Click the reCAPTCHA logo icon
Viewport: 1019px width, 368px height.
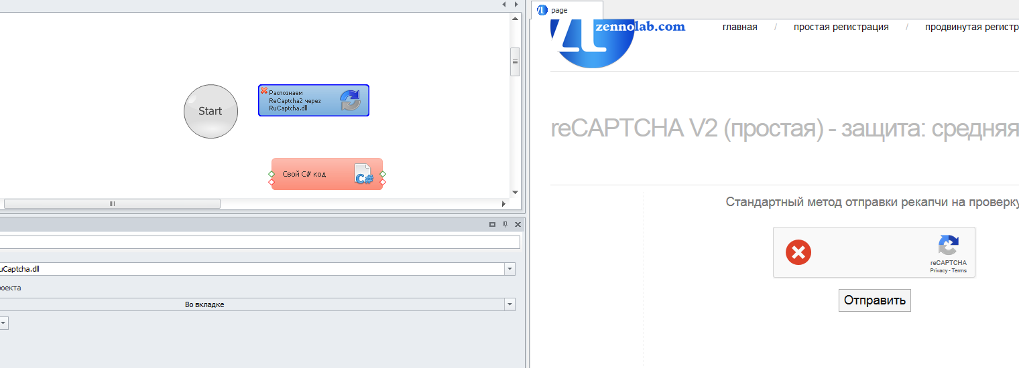click(x=948, y=246)
